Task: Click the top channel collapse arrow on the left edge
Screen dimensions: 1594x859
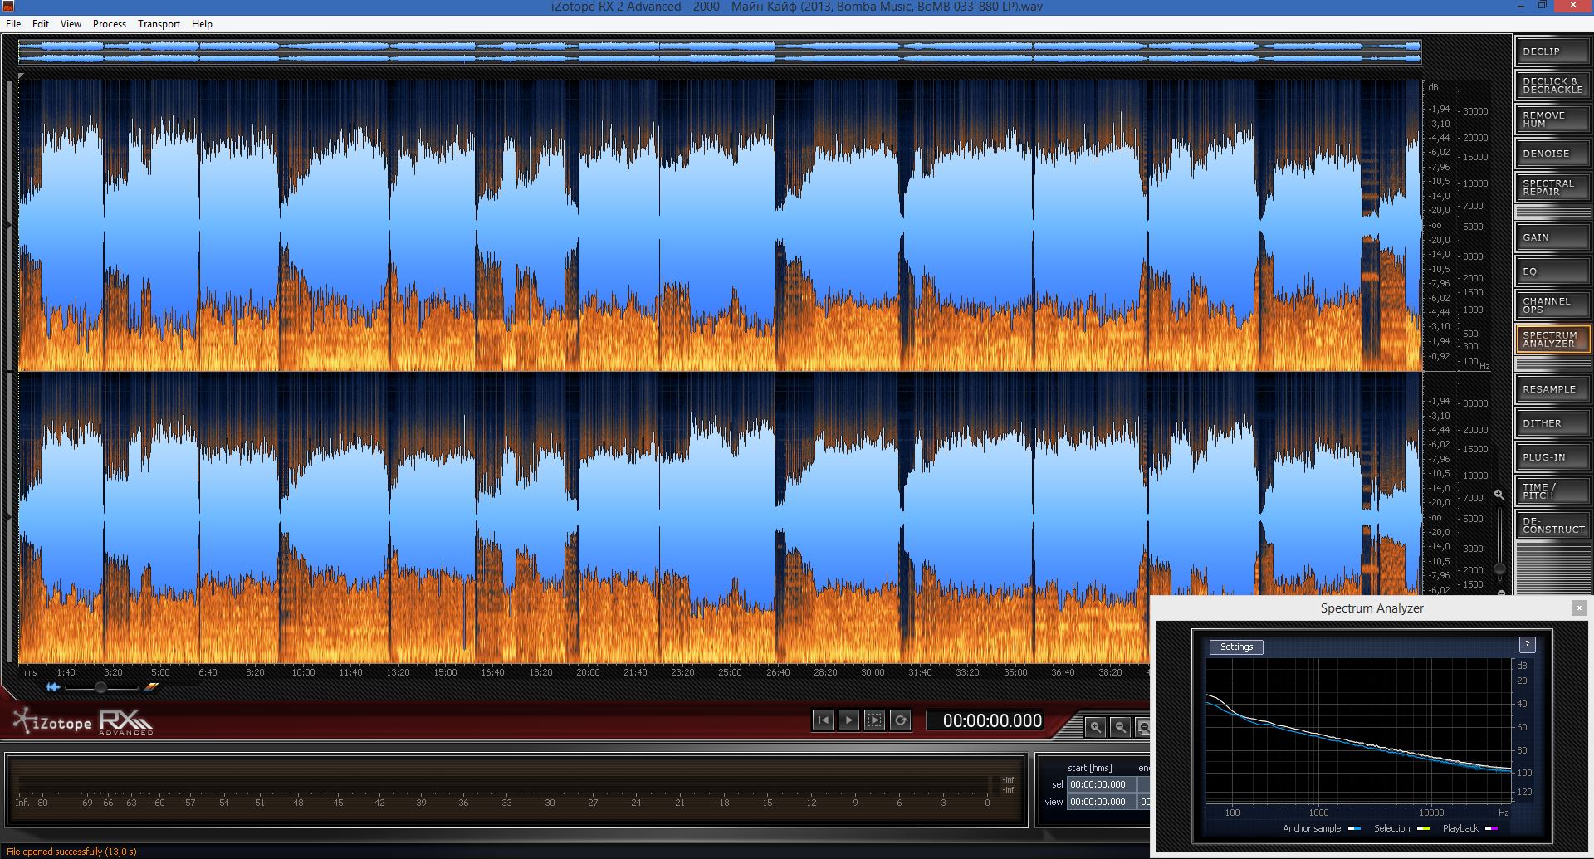Action: 9,225
